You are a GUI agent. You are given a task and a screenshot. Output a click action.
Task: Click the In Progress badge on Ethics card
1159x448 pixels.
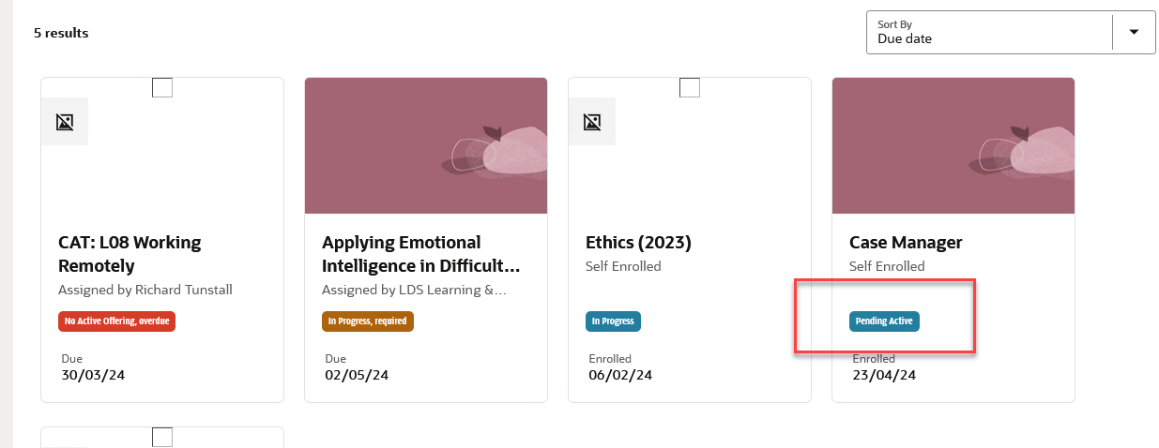(613, 321)
